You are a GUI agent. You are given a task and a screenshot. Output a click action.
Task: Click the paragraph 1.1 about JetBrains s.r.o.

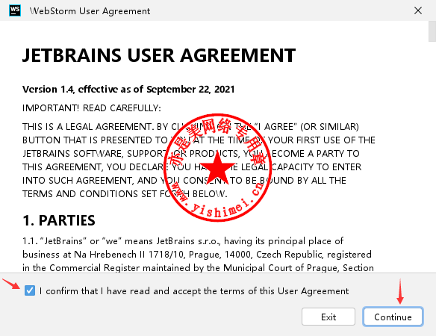[198, 254]
